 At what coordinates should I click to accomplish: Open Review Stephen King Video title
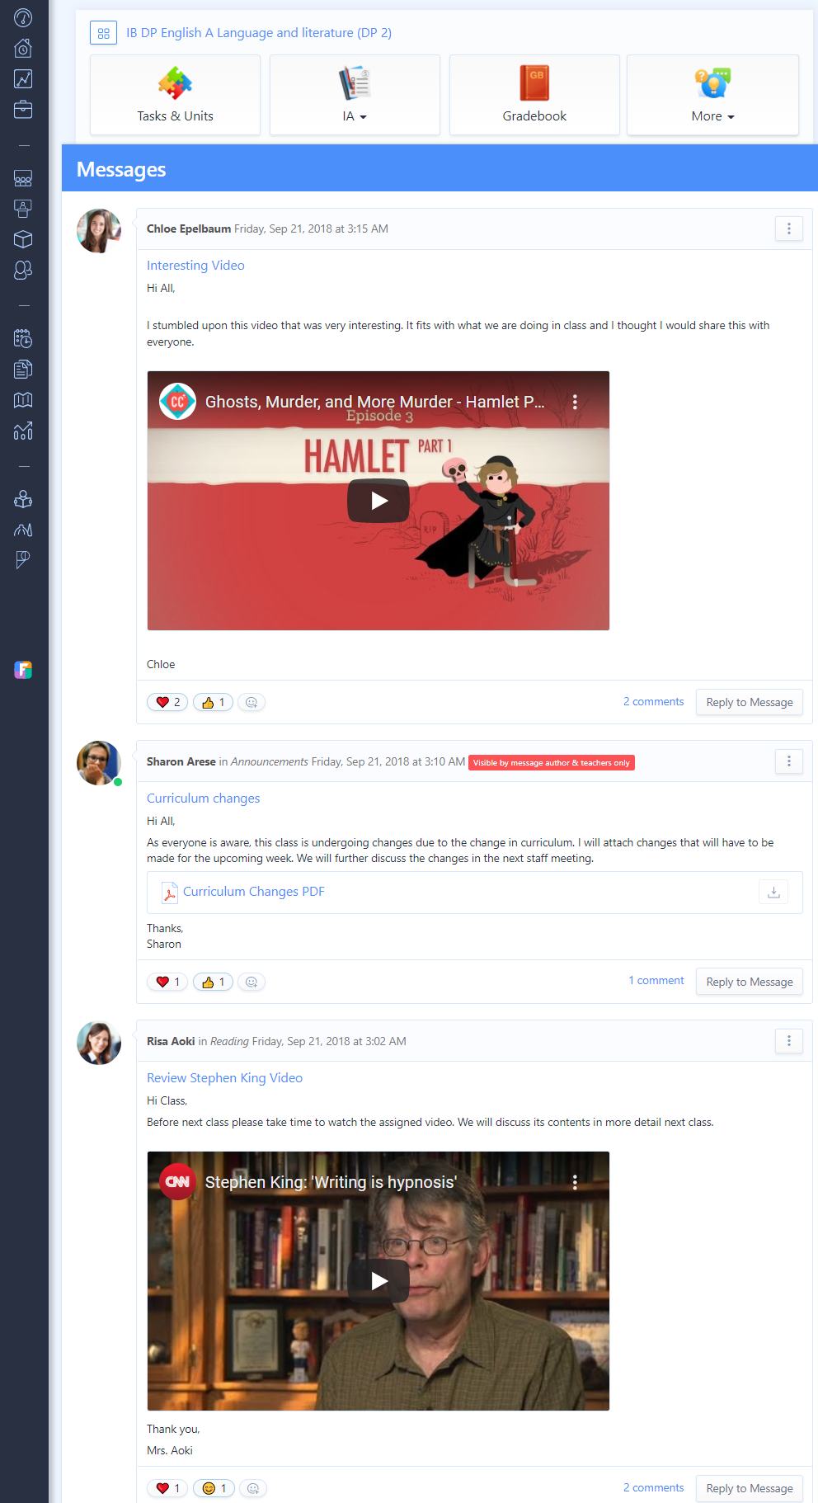pos(224,1078)
